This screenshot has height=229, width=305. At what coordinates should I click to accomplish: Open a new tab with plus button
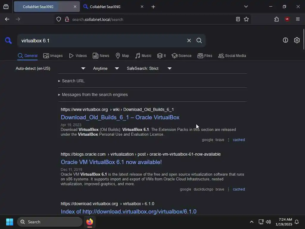click(x=153, y=7)
